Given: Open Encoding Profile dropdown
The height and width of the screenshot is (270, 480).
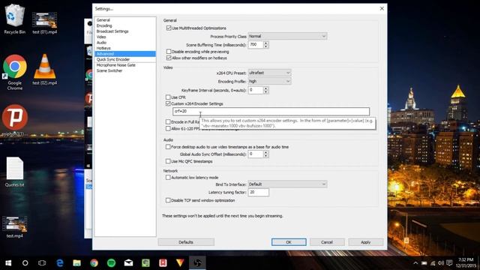Looking at the screenshot, I should point(269,82).
